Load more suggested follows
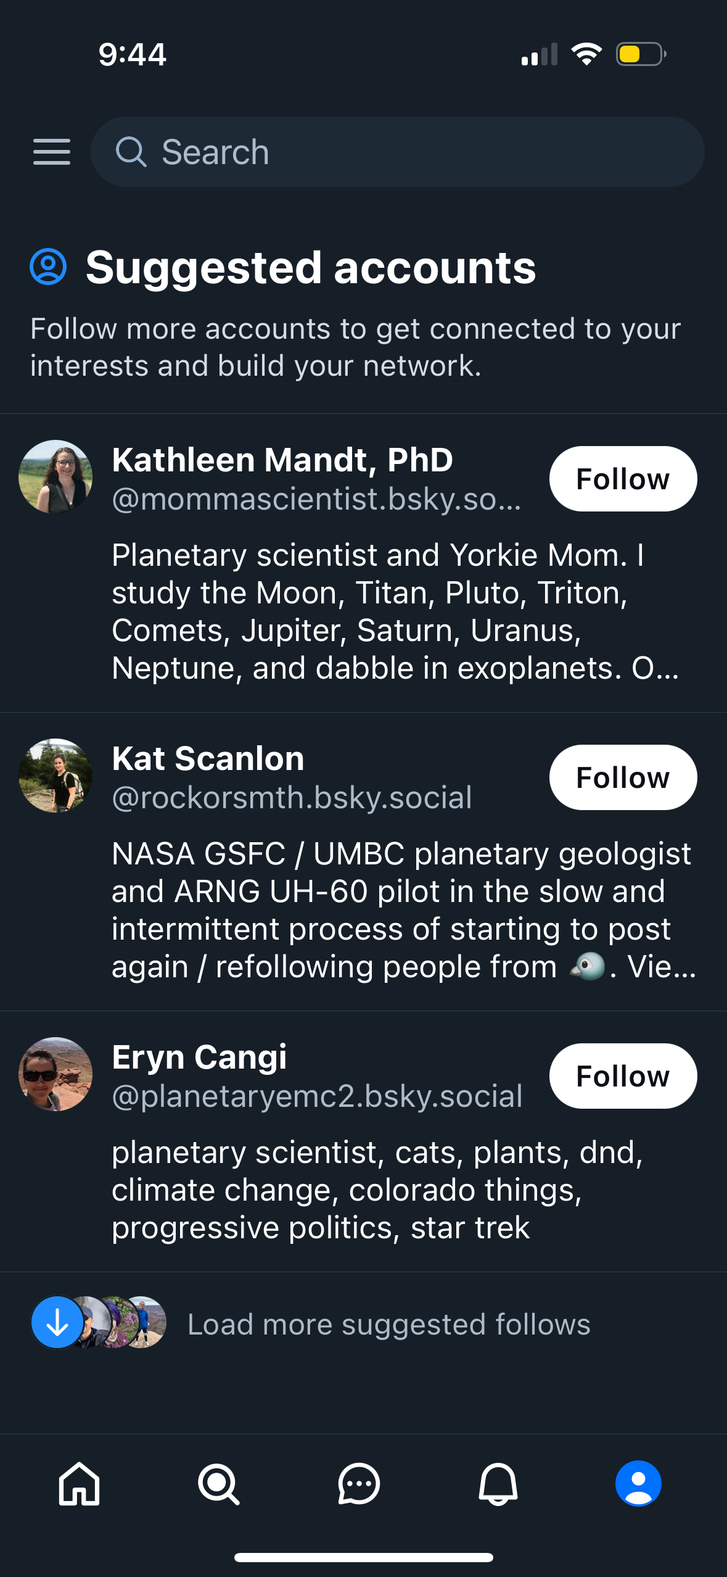The width and height of the screenshot is (727, 1577). point(388,1324)
